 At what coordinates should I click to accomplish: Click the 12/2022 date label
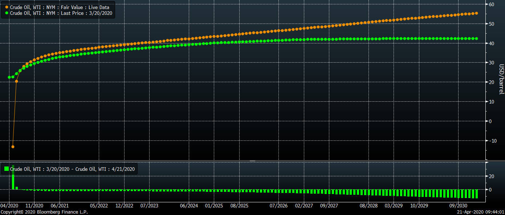(x=125, y=206)
